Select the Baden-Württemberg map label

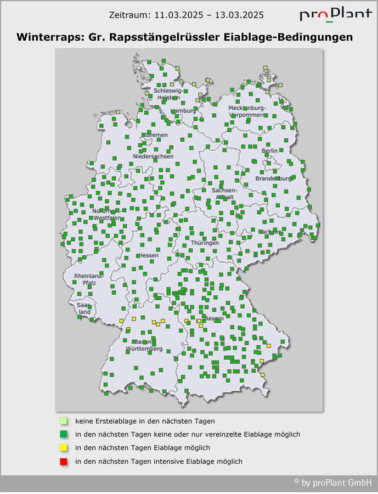coord(144,345)
